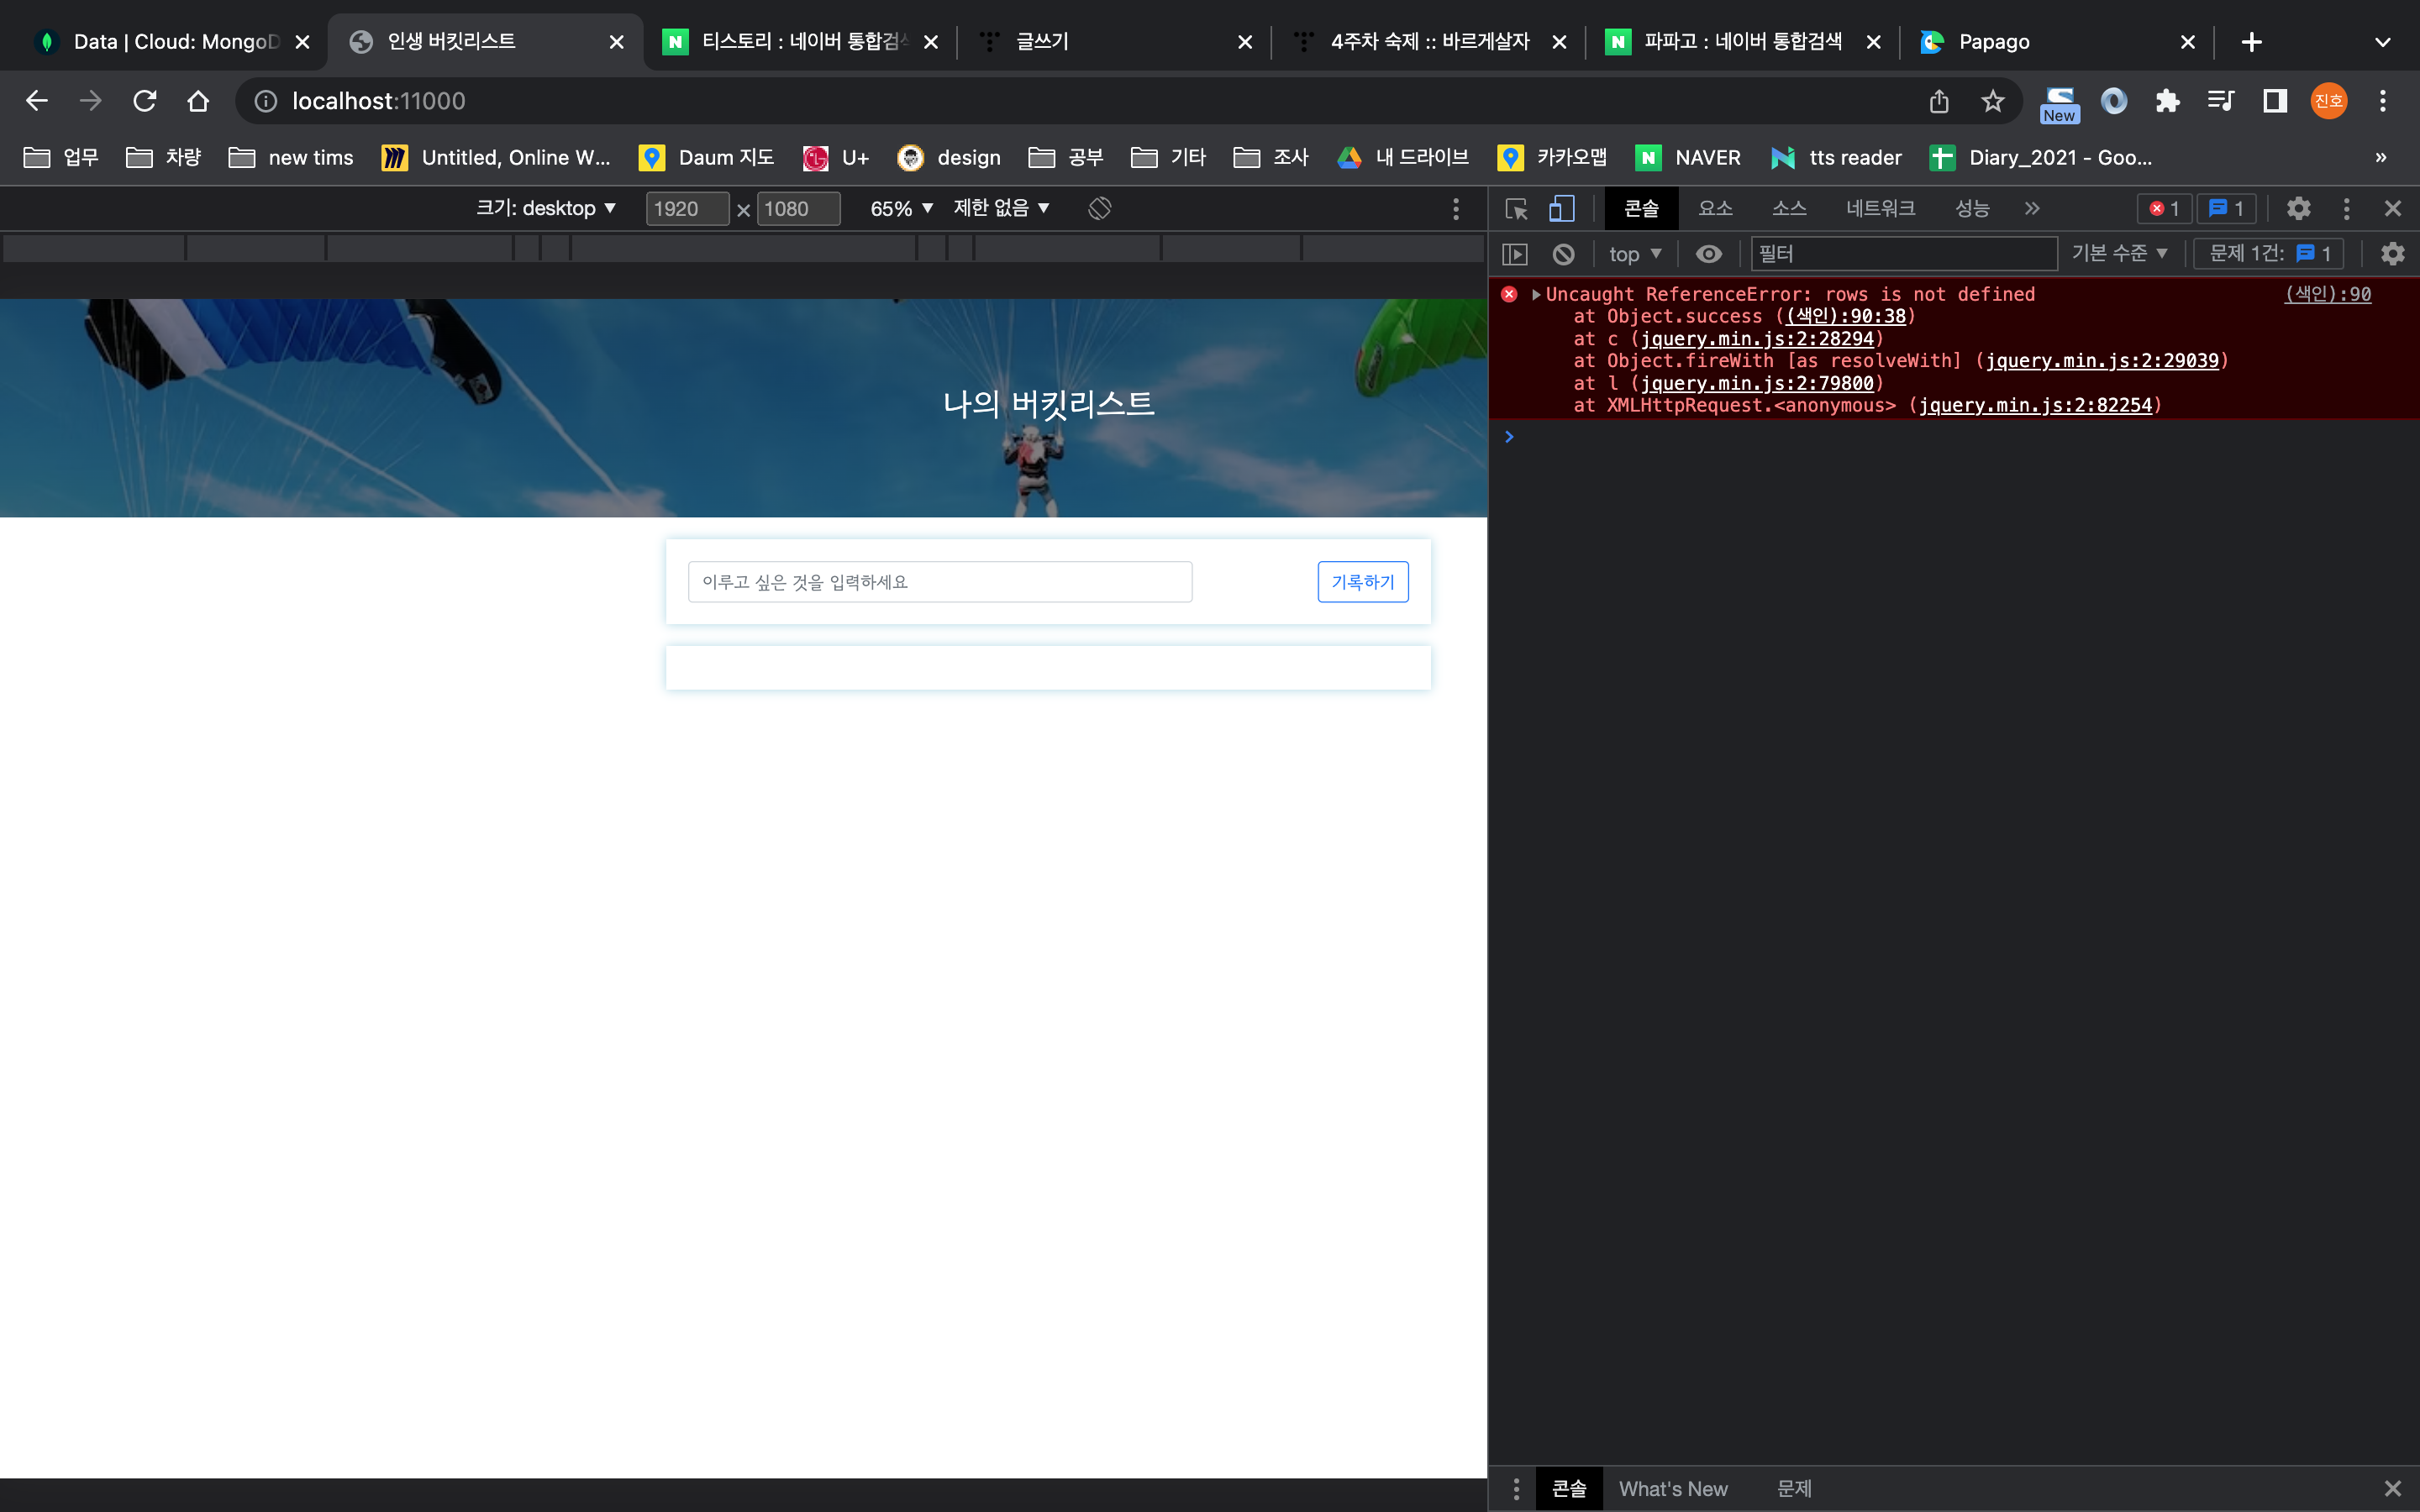Open the tab search dropdown arrow
Image resolution: width=2420 pixels, height=1512 pixels.
[2383, 42]
